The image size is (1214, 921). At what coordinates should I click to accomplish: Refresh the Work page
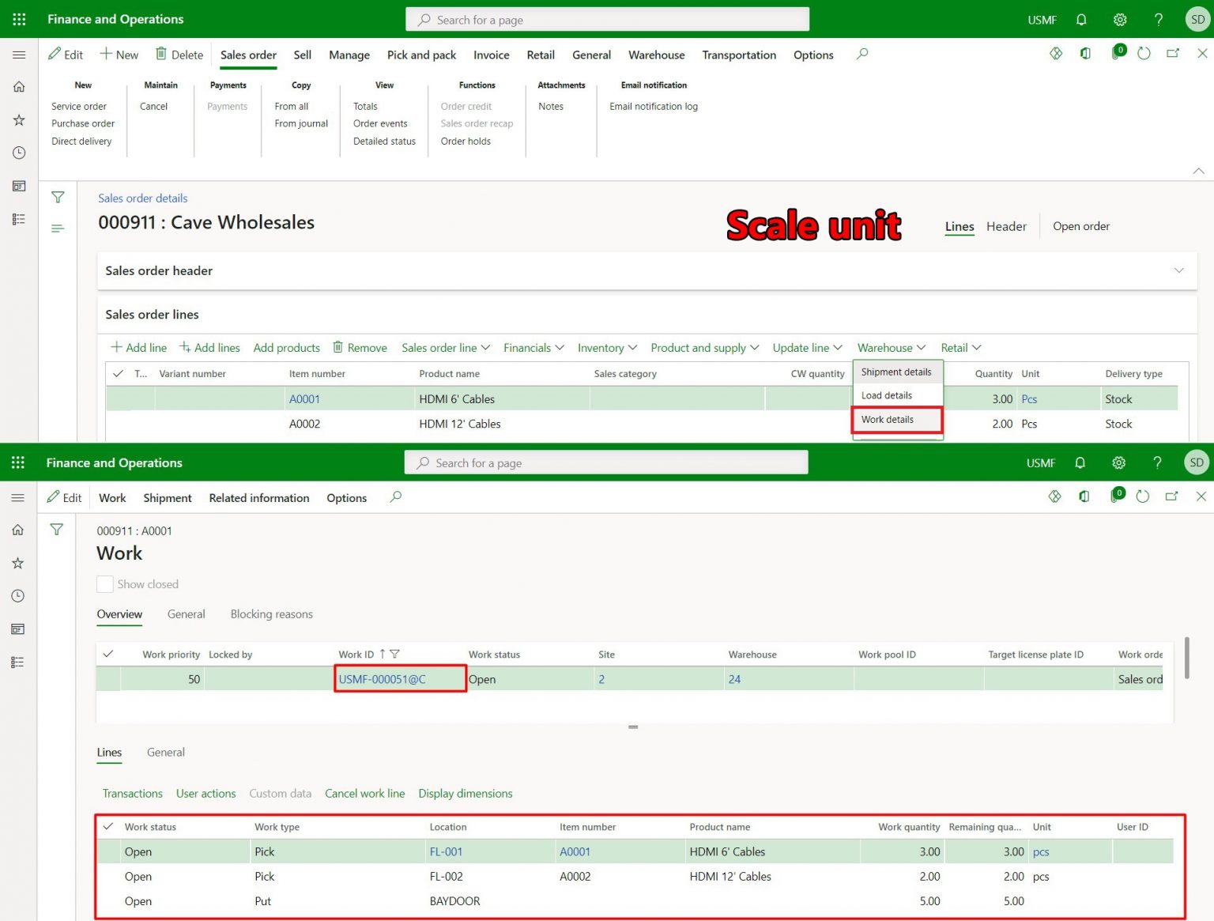click(1142, 496)
